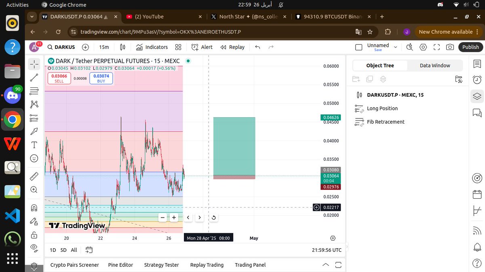485x272 pixels.
Task: Expand bottom panel with up chevron
Action: [x=325, y=265]
